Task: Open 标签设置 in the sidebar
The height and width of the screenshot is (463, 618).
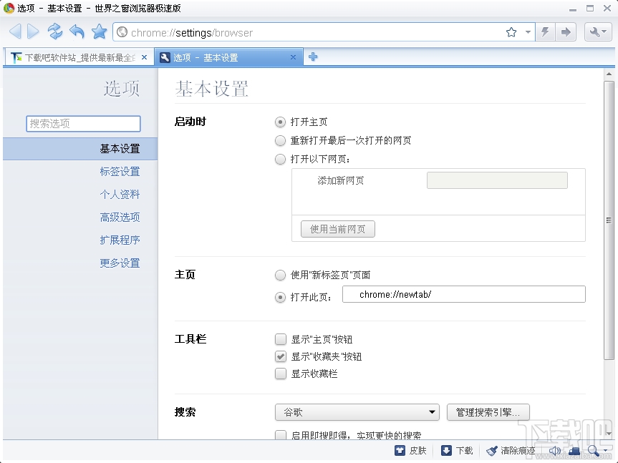Action: click(x=120, y=172)
